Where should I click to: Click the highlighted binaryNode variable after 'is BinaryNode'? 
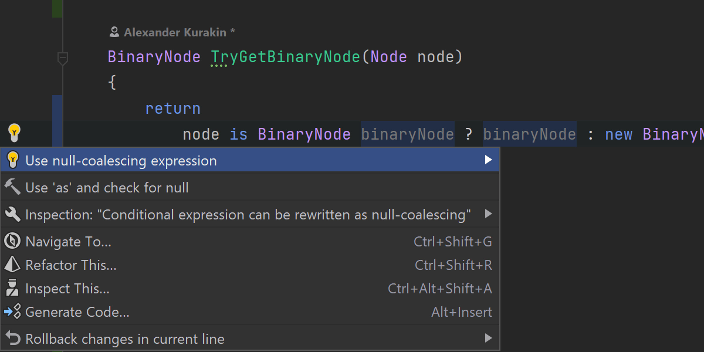(x=407, y=134)
